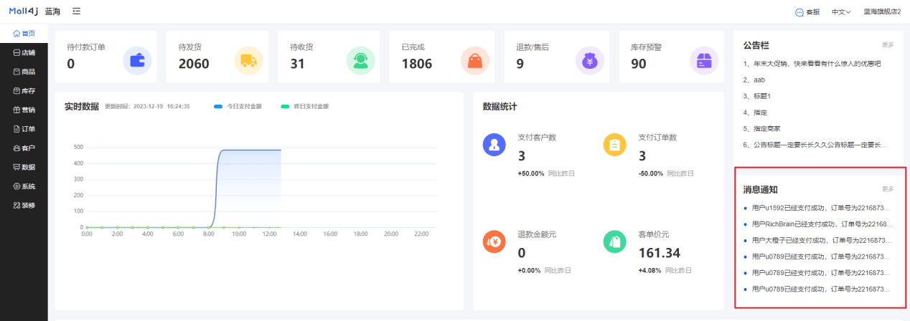910x321 pixels.
Task: Open the 系统 sidebar menu
Action: pos(24,186)
